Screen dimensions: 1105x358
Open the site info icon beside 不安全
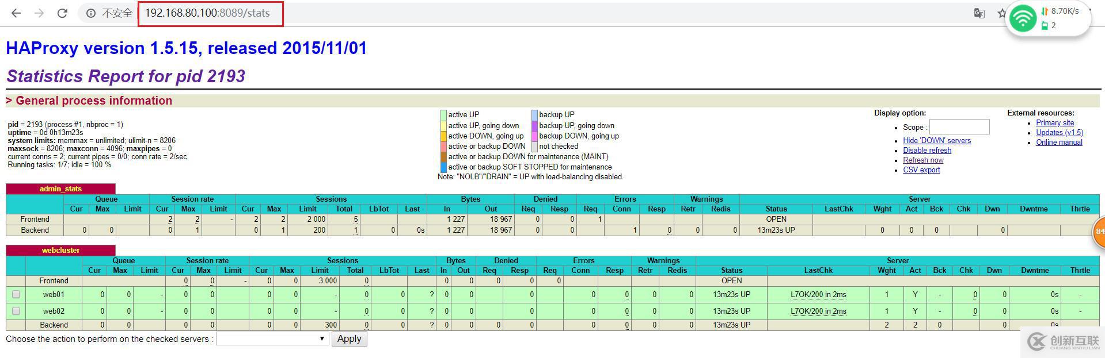[91, 13]
